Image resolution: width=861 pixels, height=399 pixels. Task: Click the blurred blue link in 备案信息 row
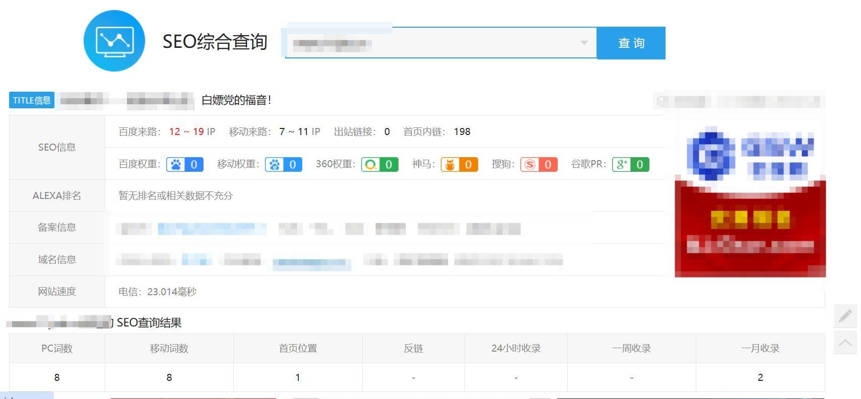pos(212,229)
